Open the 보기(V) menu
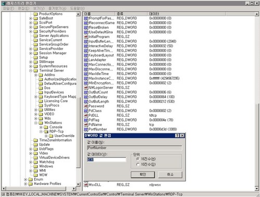 coord(39,8)
